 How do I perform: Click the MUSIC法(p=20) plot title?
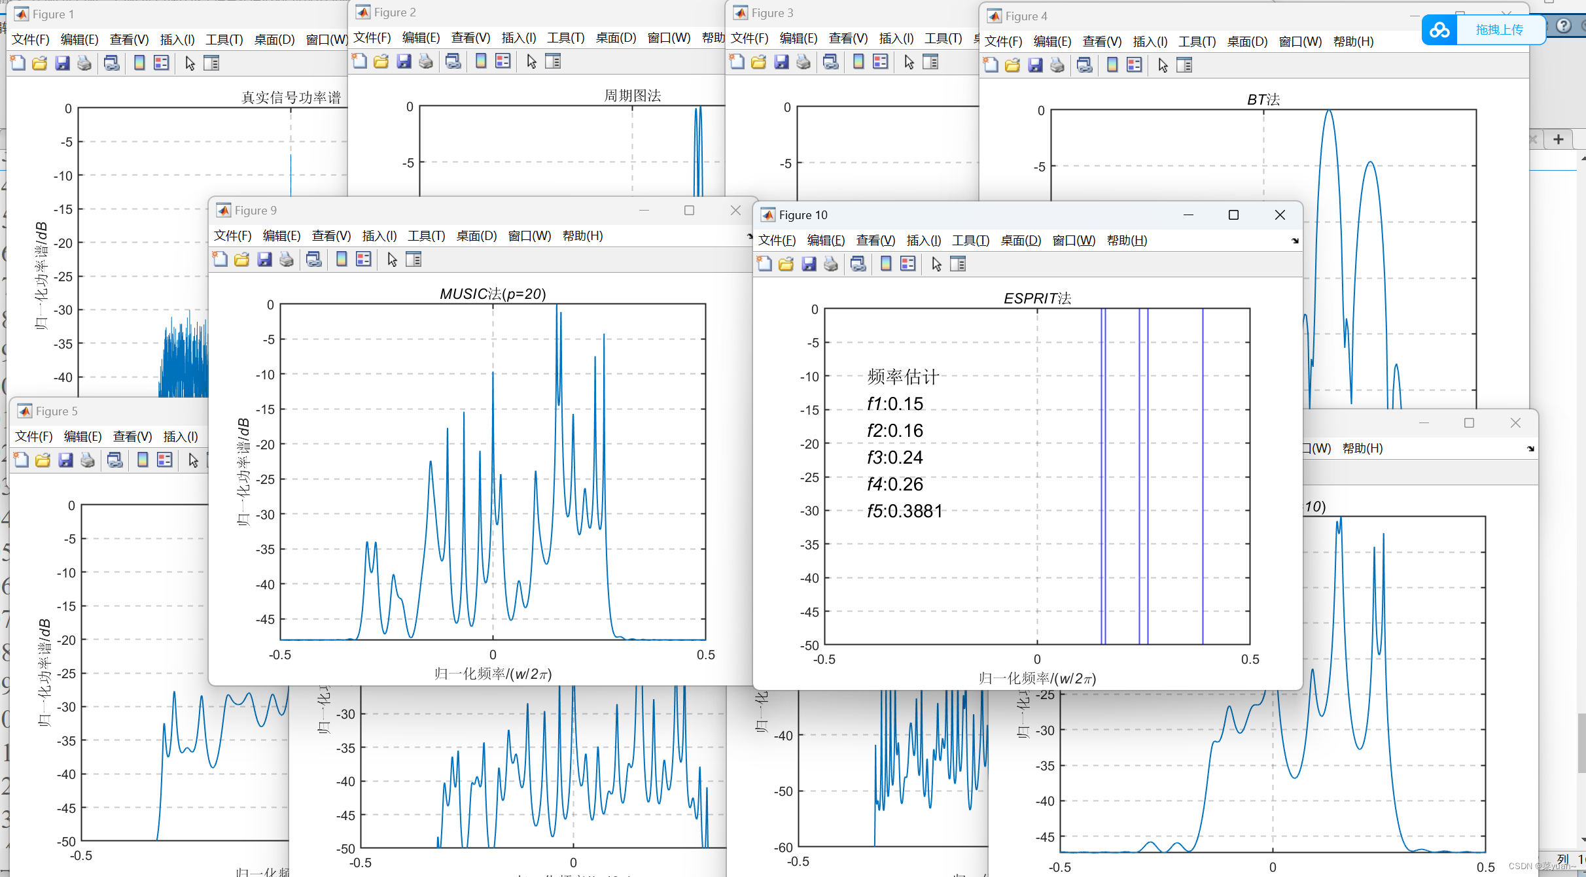click(x=493, y=294)
